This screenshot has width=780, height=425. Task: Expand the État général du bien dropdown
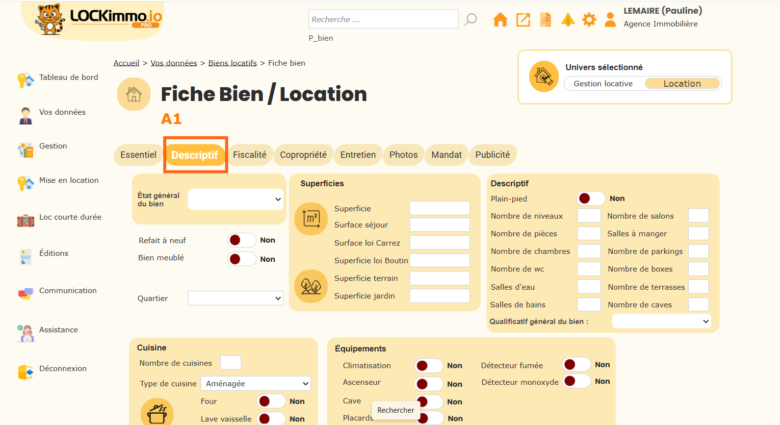click(x=235, y=200)
